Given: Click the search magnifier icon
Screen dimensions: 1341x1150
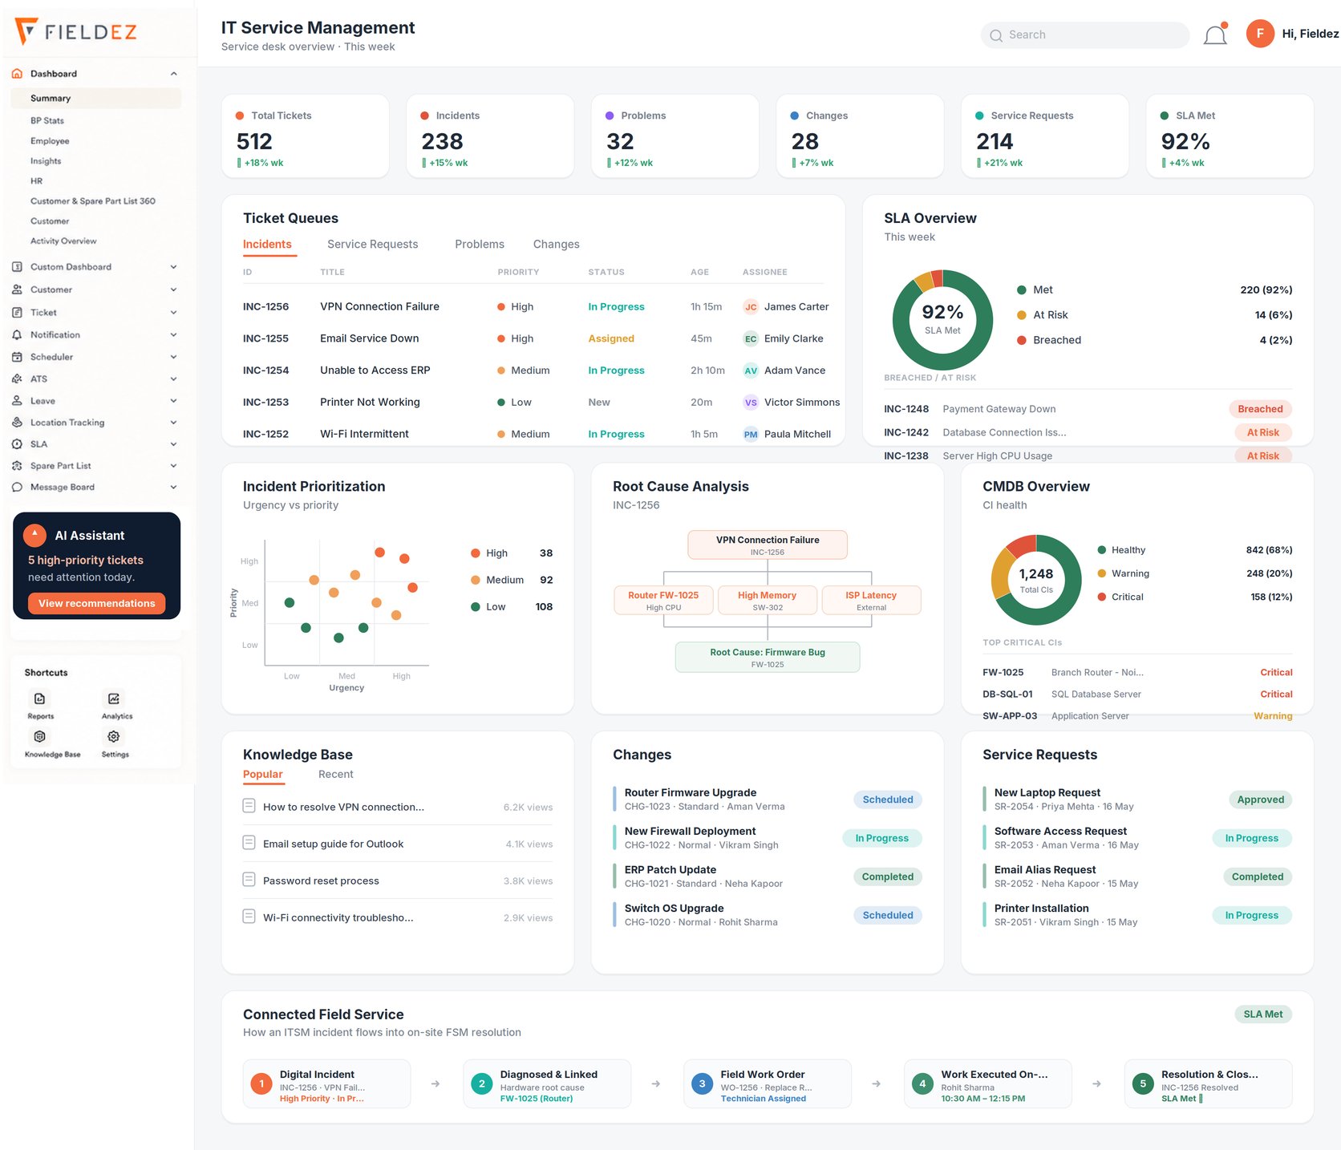Looking at the screenshot, I should (996, 35).
